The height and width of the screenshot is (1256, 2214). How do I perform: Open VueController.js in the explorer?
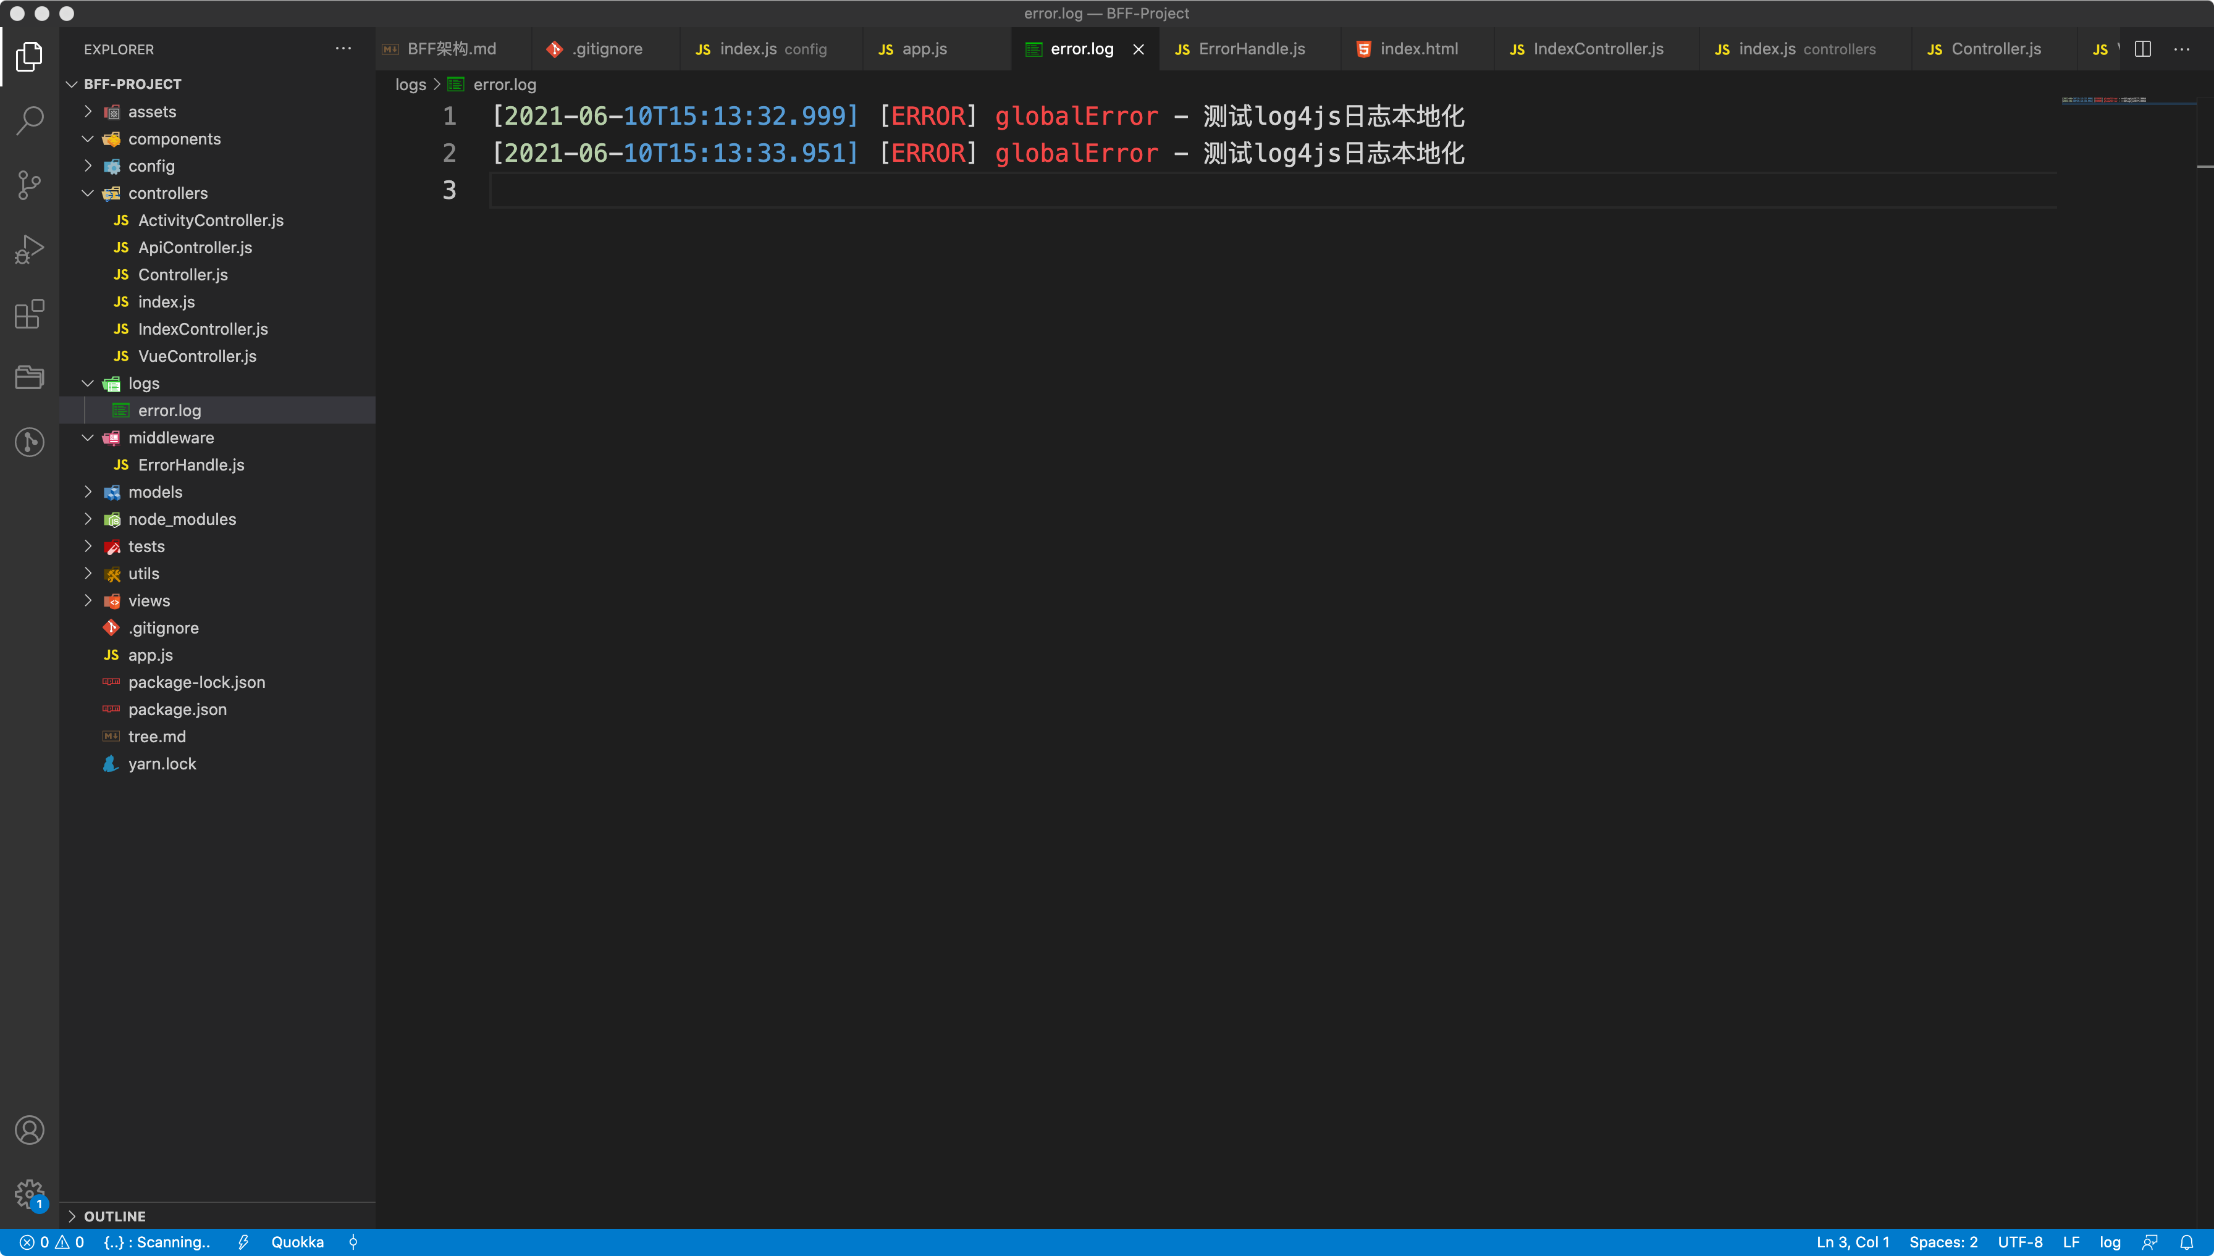[217, 356]
